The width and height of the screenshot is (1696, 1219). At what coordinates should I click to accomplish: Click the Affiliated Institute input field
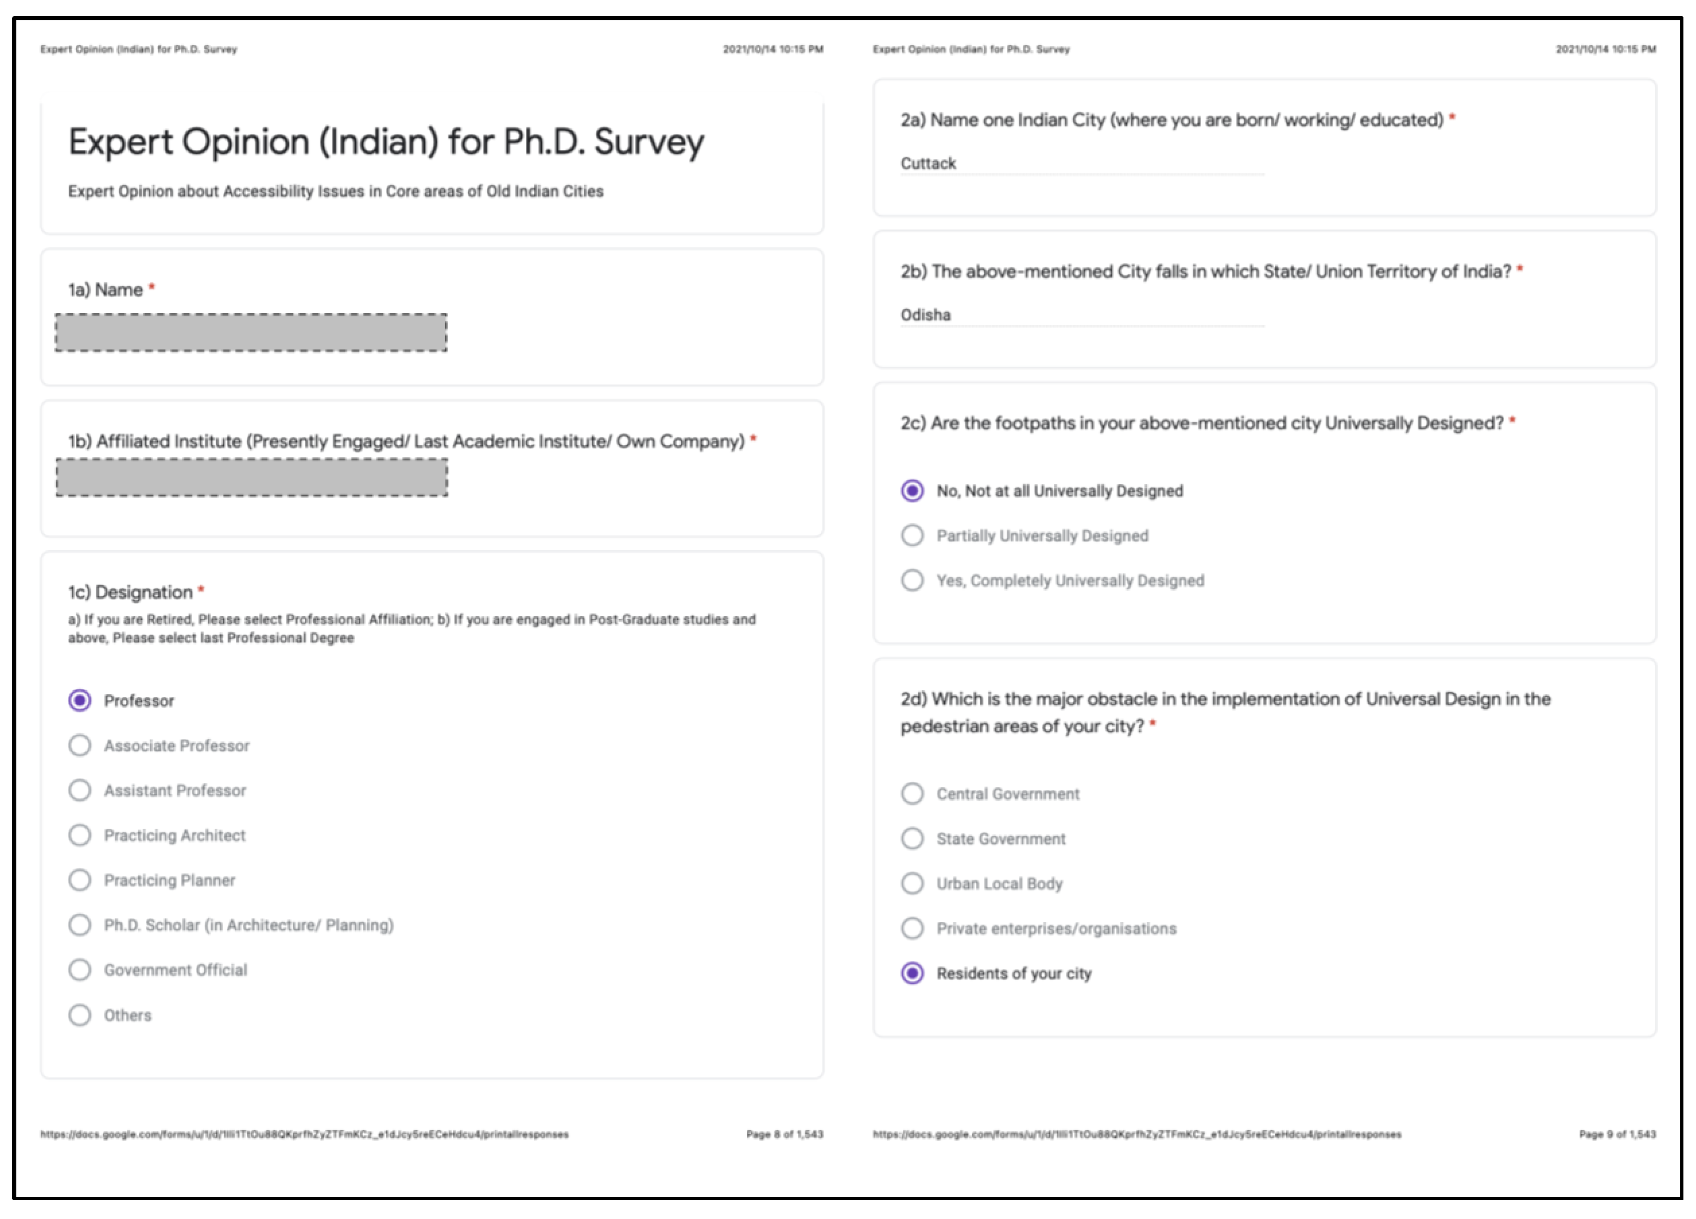pyautogui.click(x=252, y=478)
